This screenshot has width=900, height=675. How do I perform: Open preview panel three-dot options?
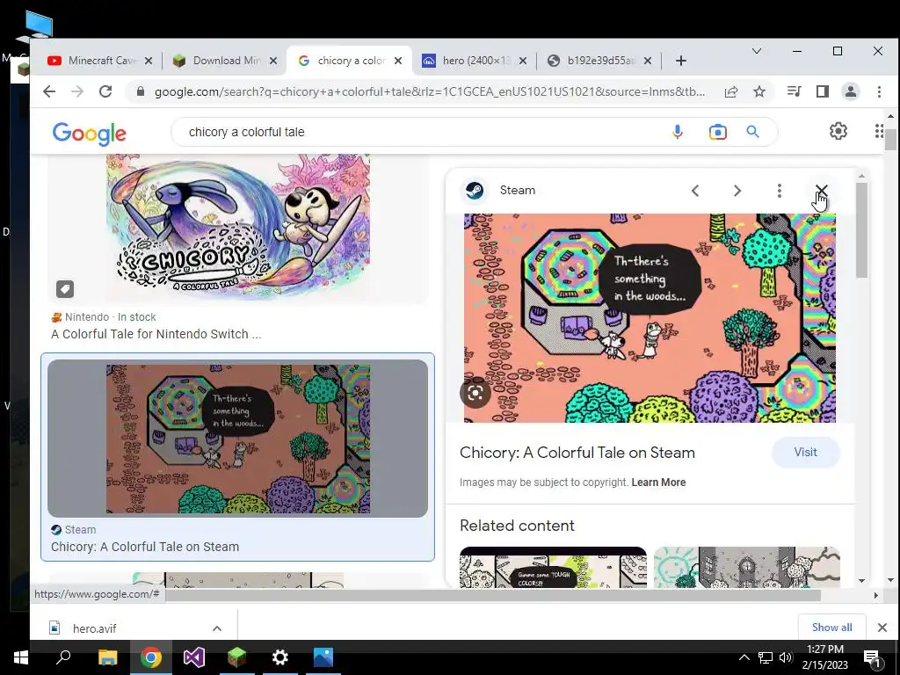point(780,191)
